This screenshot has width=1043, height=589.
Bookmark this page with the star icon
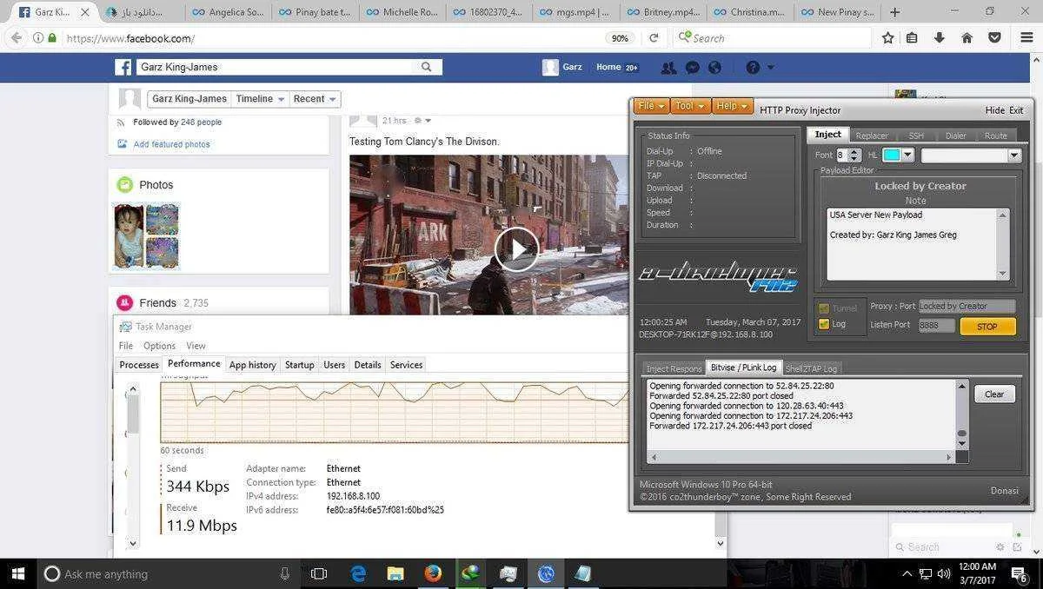(x=887, y=38)
